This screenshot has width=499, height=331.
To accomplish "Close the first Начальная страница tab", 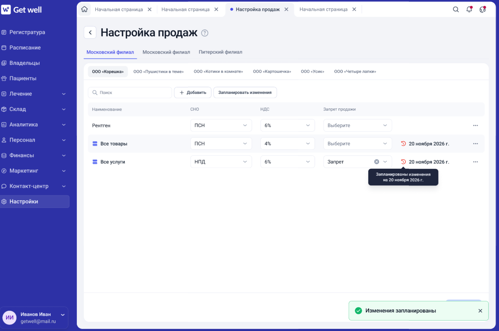I will (x=150, y=9).
